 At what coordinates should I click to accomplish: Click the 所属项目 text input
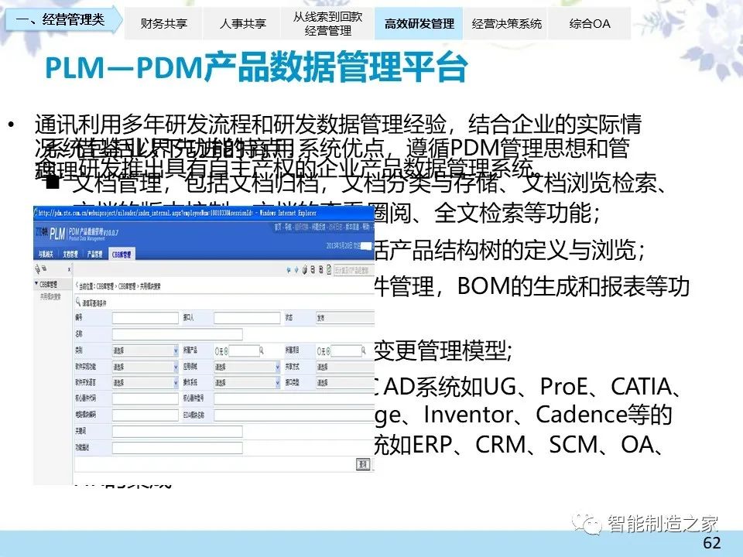point(347,351)
